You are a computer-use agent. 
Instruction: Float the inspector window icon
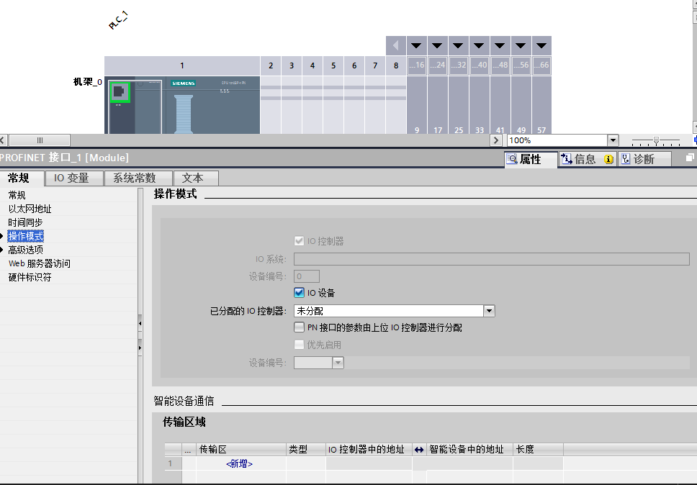[690, 158]
